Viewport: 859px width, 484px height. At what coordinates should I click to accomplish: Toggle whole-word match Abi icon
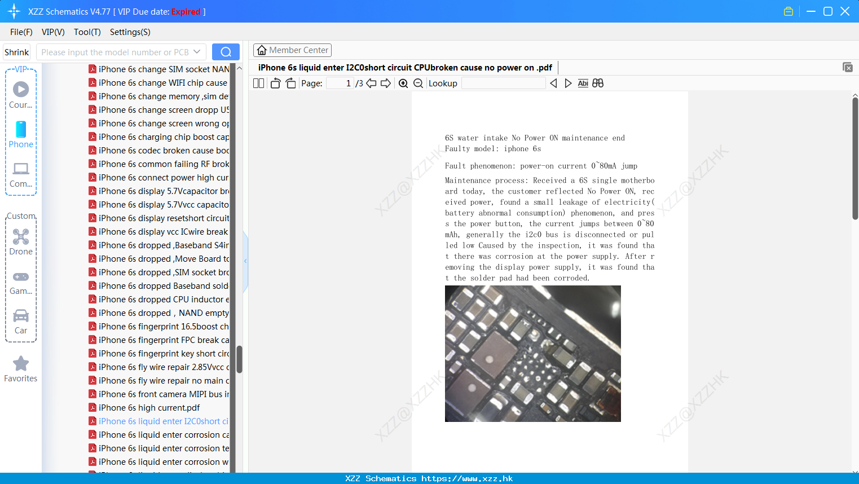[583, 83]
